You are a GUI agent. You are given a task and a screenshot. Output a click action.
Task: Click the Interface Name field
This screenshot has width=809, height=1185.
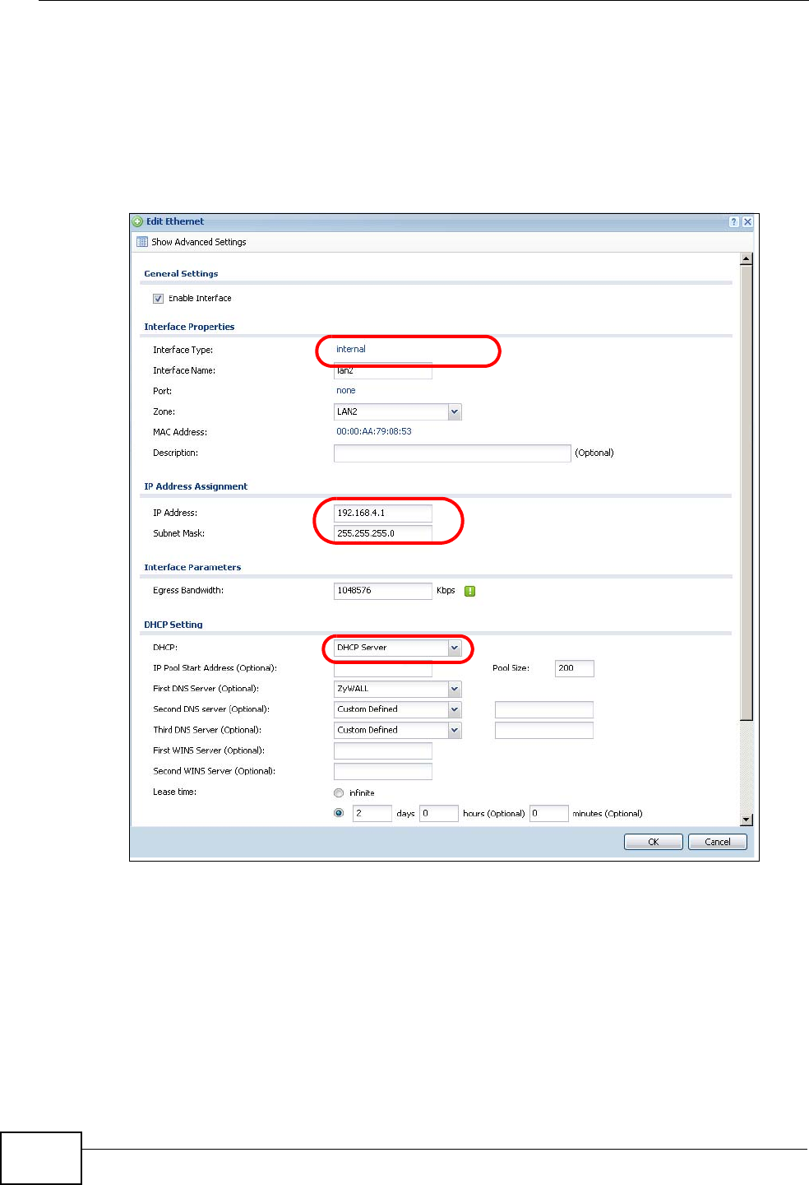tap(383, 371)
